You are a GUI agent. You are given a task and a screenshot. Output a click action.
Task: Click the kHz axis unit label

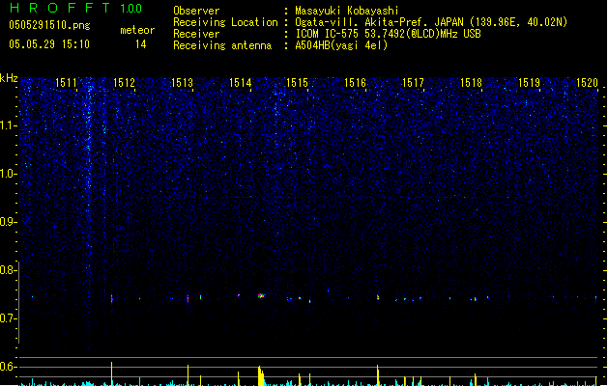coord(9,78)
